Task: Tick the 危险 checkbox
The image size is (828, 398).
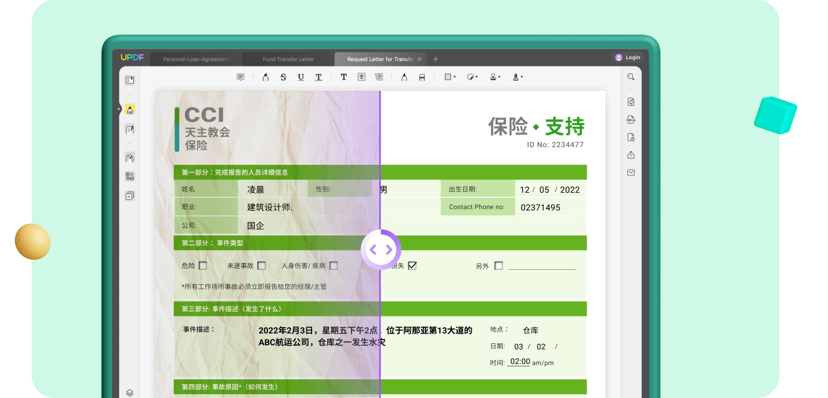Action: 203,266
